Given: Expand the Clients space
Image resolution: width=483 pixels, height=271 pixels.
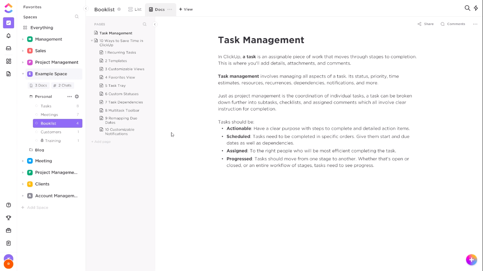Looking at the screenshot, I should (x=23, y=184).
